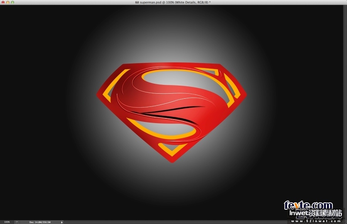
Task: Close the superman.psd window
Action: pos(3,2)
